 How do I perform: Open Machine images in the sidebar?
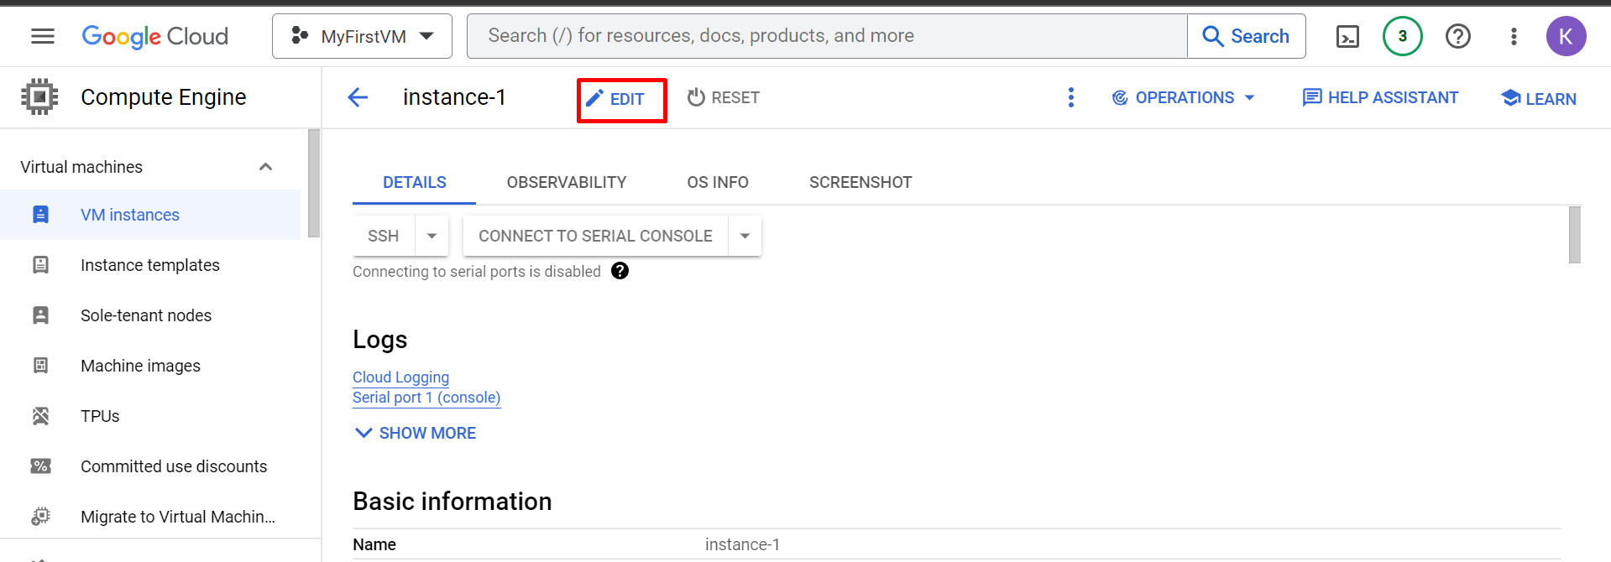(x=150, y=366)
